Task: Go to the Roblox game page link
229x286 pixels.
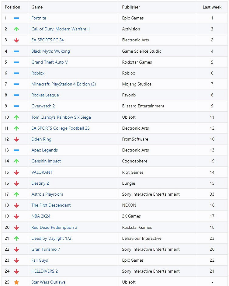Action: 38,73
